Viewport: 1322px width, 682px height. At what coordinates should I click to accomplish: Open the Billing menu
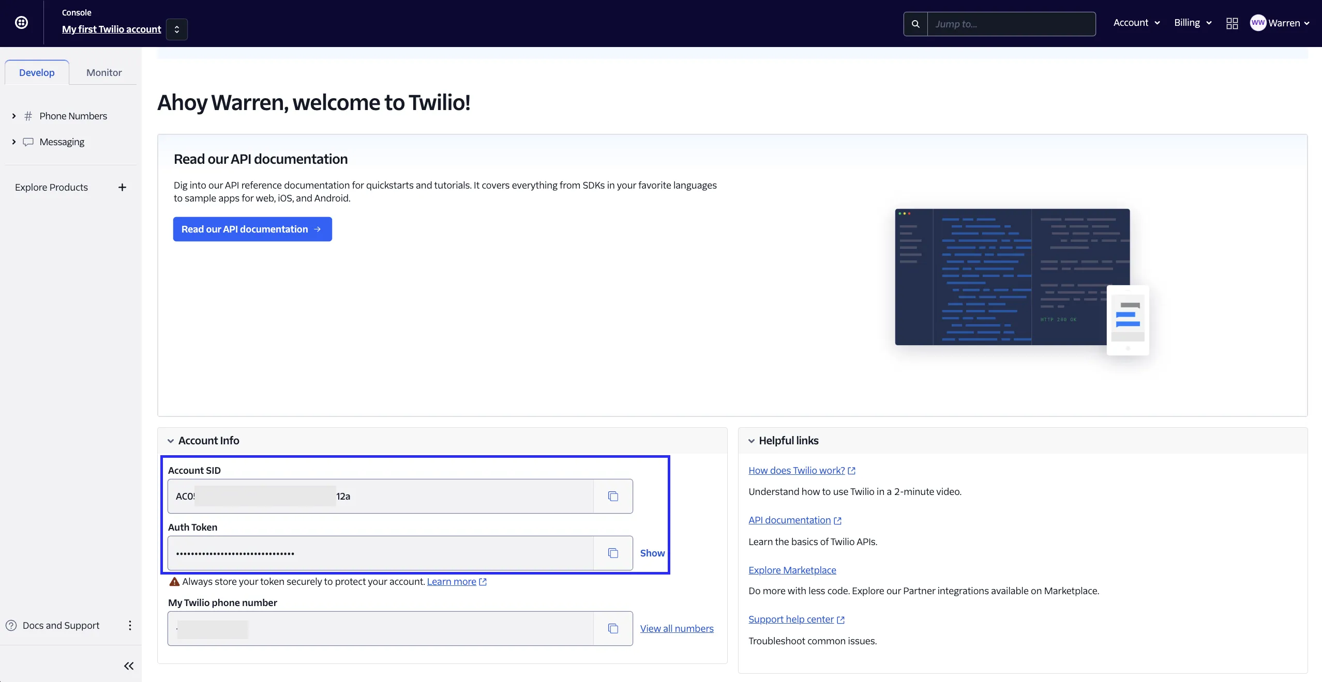[x=1192, y=23]
